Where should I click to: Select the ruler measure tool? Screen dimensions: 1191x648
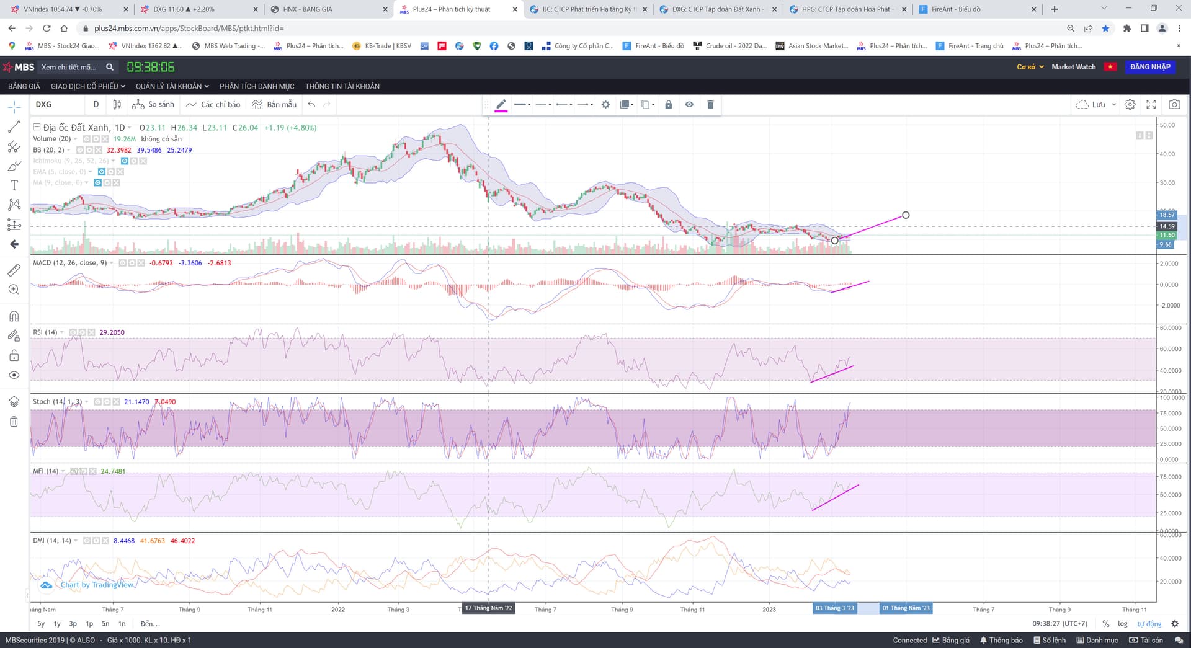[x=14, y=270]
